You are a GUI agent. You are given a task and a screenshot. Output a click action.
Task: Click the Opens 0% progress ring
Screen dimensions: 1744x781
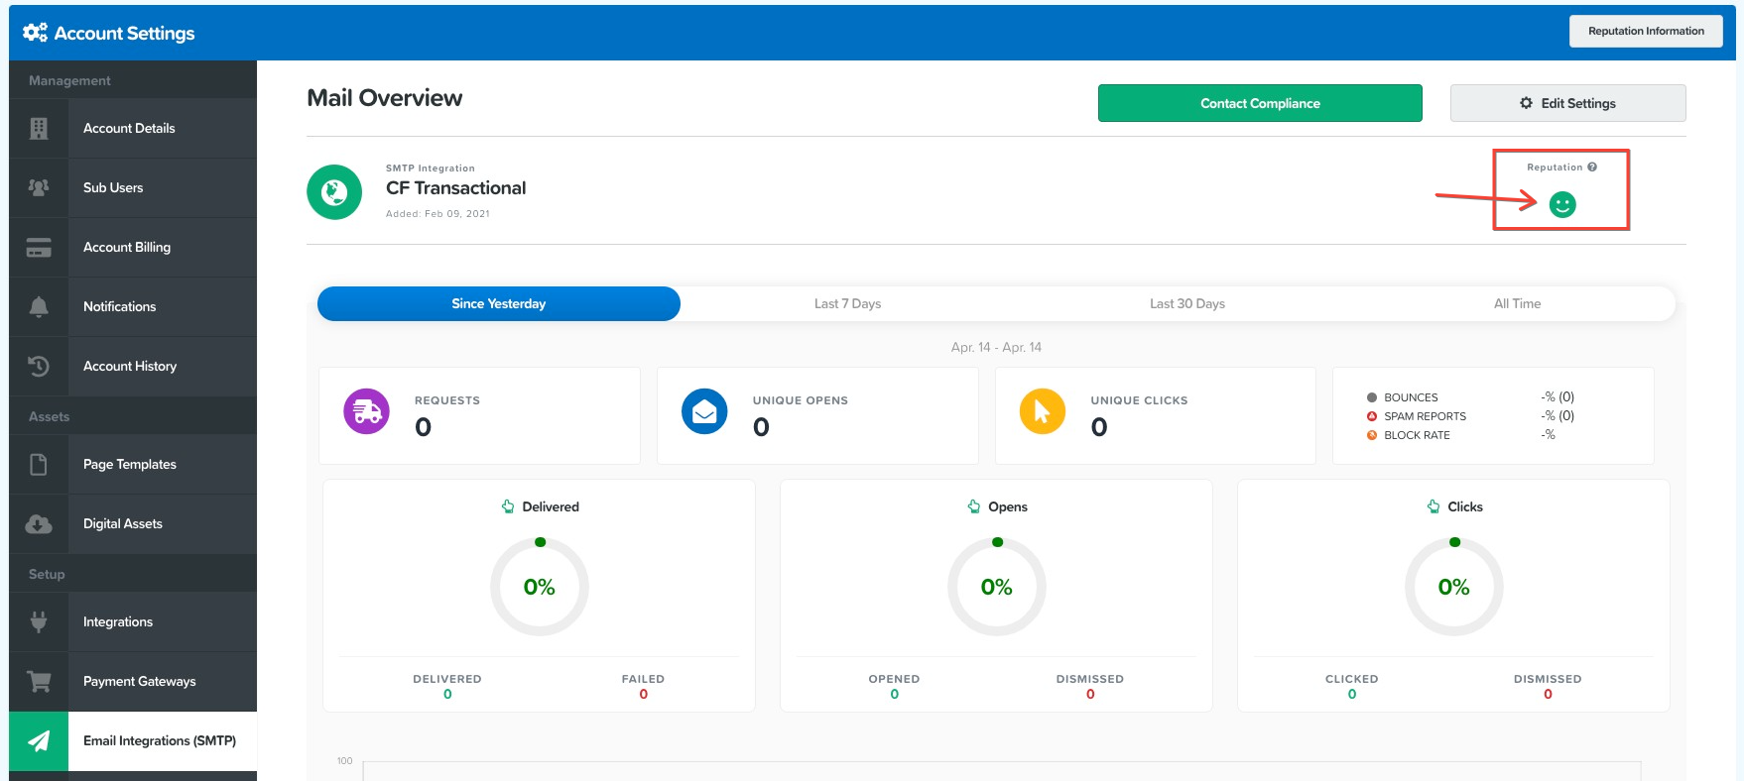coord(997,587)
